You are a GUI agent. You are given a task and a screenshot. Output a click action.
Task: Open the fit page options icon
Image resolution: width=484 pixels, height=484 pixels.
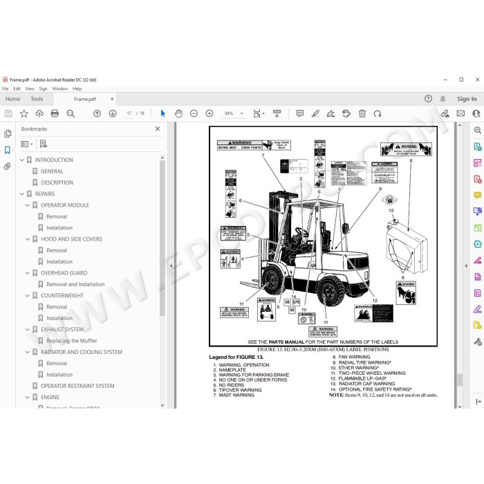coord(259,113)
